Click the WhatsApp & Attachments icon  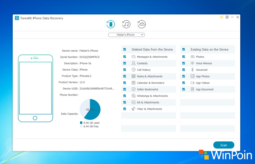click(134, 96)
